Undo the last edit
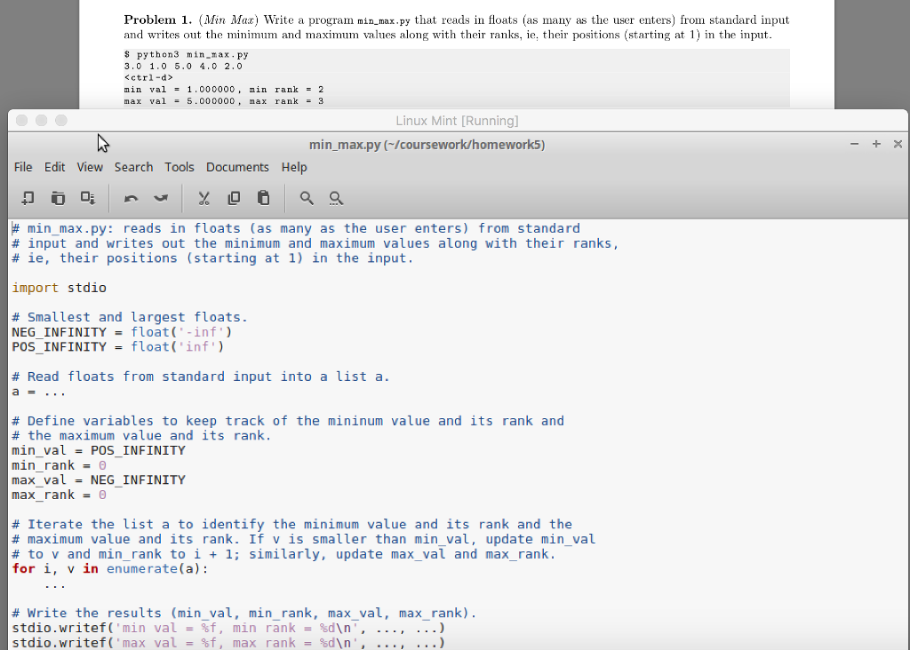The image size is (910, 650). coord(132,198)
